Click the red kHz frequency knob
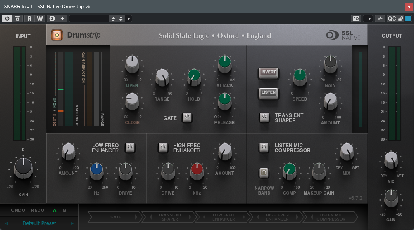The height and width of the screenshot is (230, 414). click(x=197, y=171)
